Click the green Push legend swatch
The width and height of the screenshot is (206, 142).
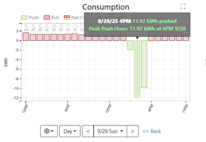24,18
